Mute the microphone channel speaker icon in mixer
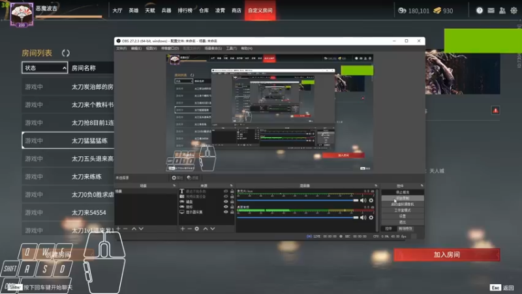 click(x=363, y=201)
